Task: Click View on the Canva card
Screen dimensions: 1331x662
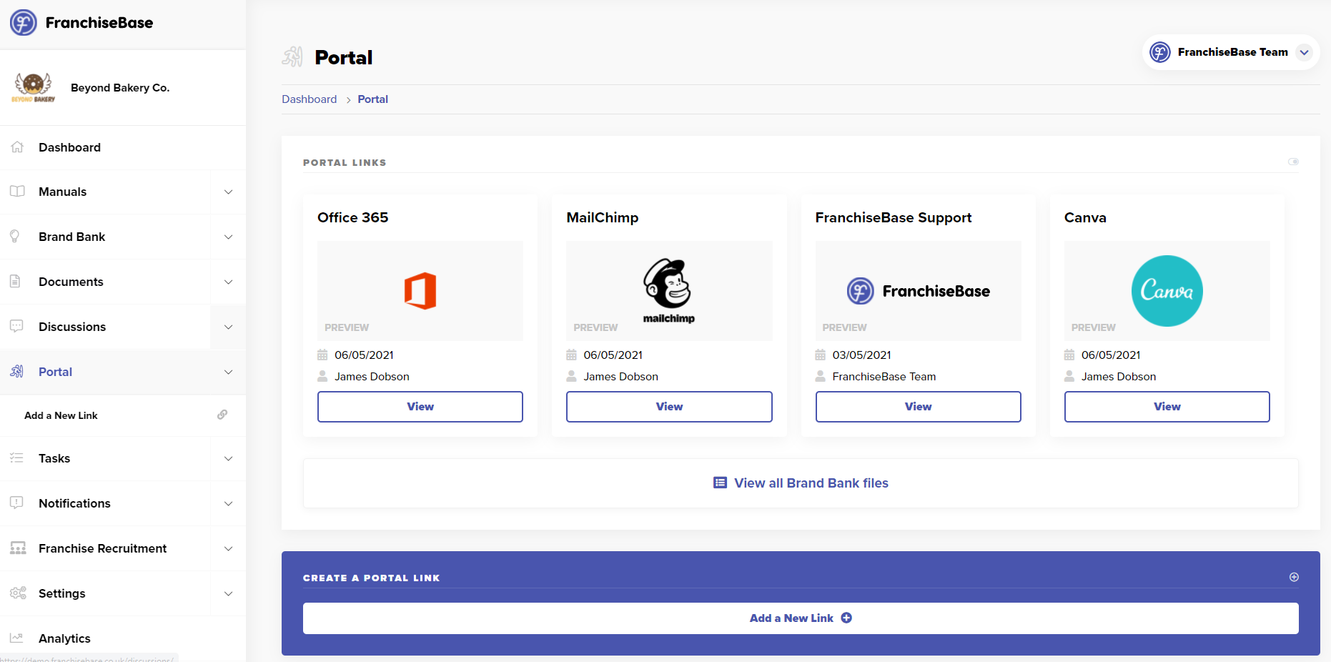Action: pyautogui.click(x=1167, y=407)
